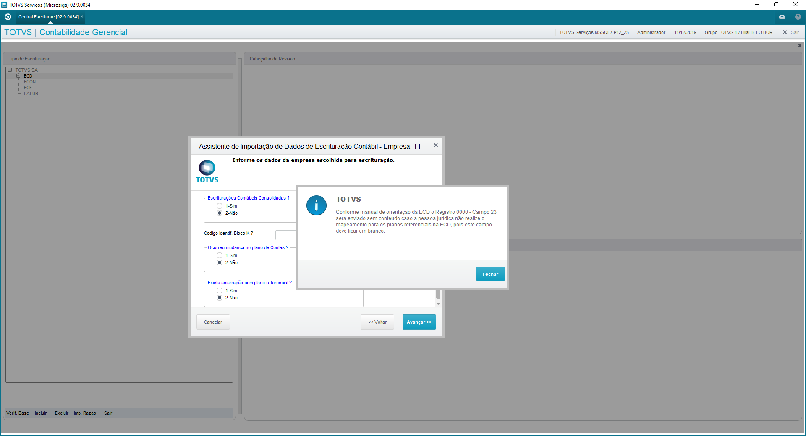Open the mail messages icon
The image size is (806, 436).
click(782, 17)
